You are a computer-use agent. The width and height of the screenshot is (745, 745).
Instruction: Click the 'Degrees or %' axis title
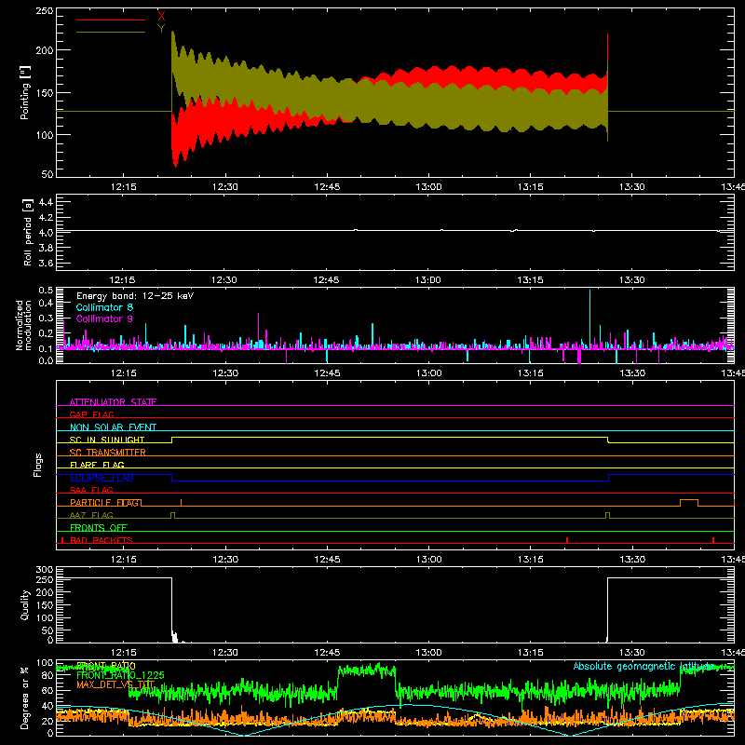(25, 698)
